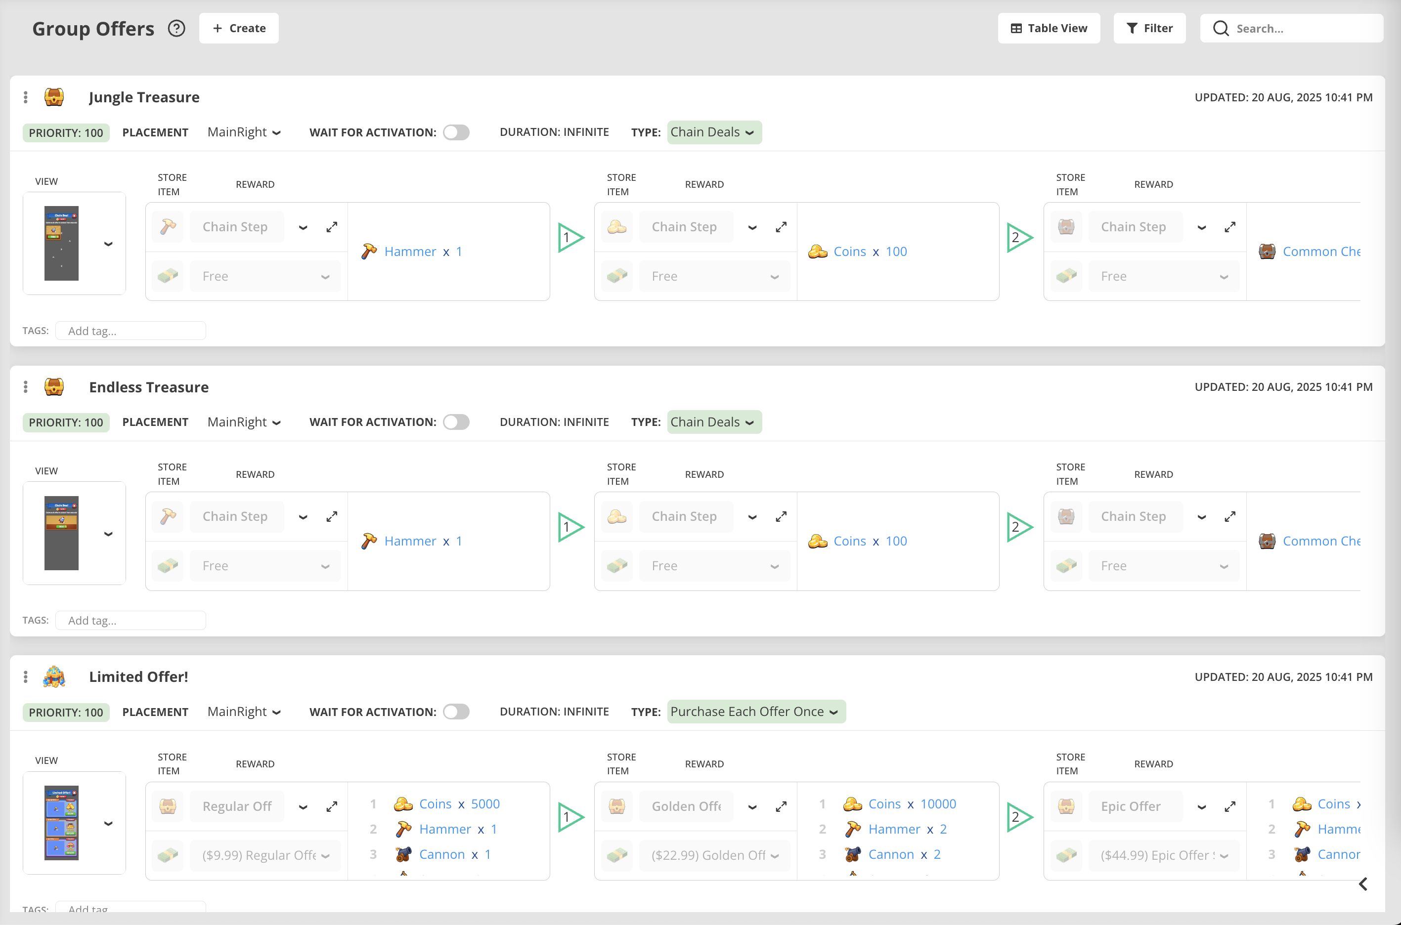The height and width of the screenshot is (925, 1401).
Task: Click the coins reward icon in Endless Treasure
Action: point(817,541)
